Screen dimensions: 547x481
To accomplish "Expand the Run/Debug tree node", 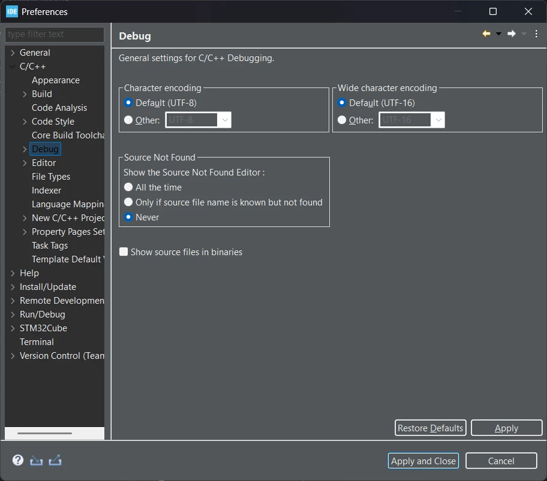I will 13,314.
